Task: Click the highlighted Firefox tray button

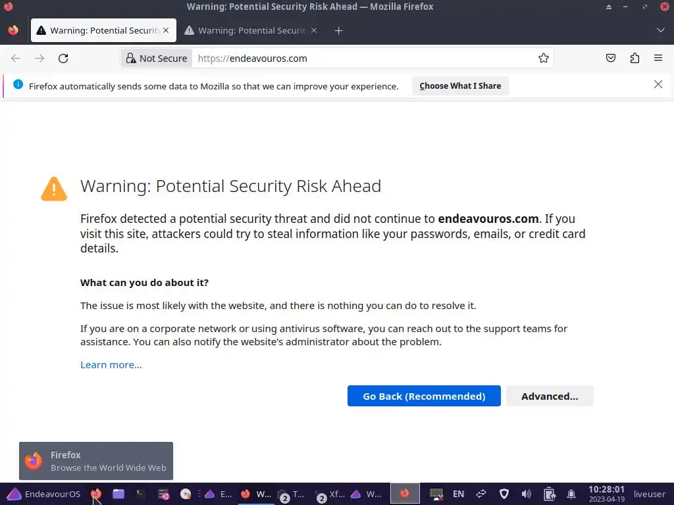Action: [405, 493]
